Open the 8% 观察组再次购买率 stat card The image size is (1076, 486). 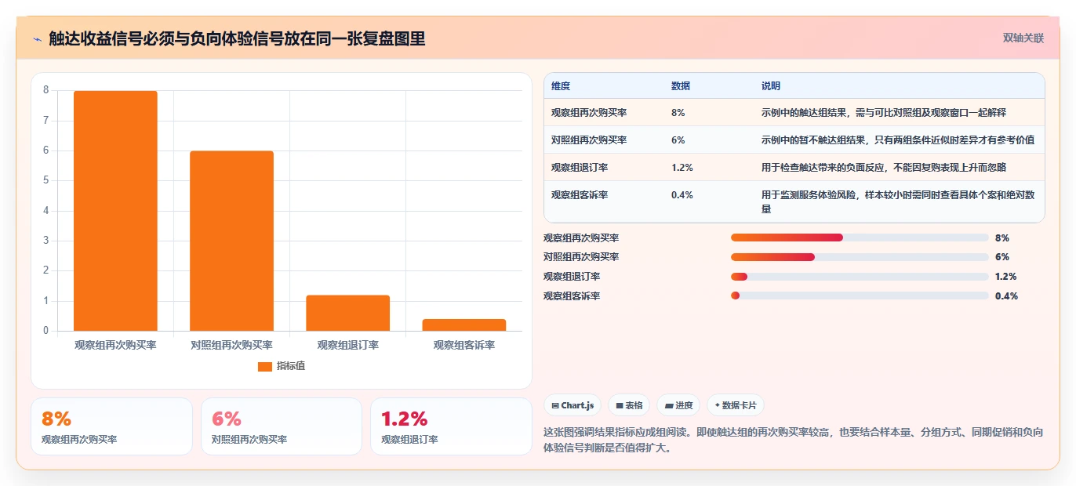tap(111, 426)
